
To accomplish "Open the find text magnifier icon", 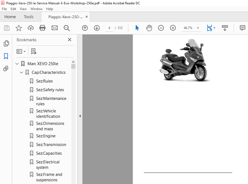I will point(67,28).
